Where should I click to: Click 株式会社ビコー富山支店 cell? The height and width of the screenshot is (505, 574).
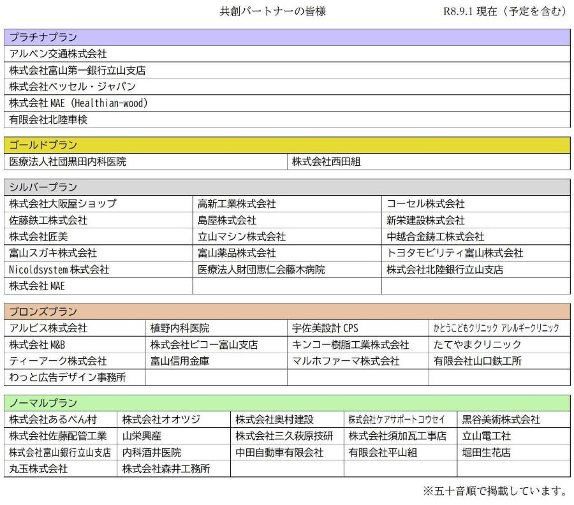[216, 345]
